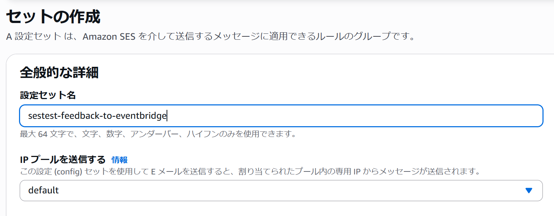This screenshot has height=216, width=554.
Task: Click '(config)' in the IP pool description
Action: (x=70, y=171)
